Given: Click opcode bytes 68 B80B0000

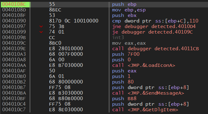Looking at the screenshot, I should point(66,99).
